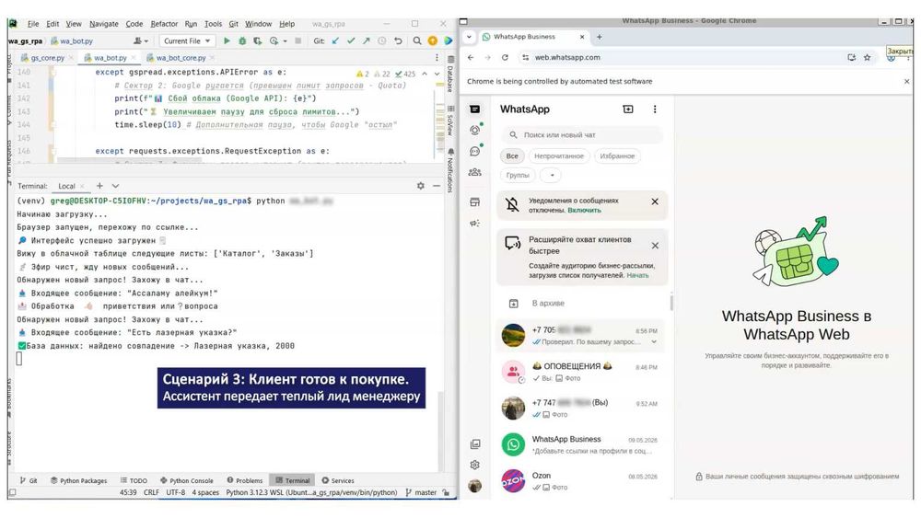921x518 pixels.
Task: Run the current file in PyCharm
Action: tap(227, 41)
